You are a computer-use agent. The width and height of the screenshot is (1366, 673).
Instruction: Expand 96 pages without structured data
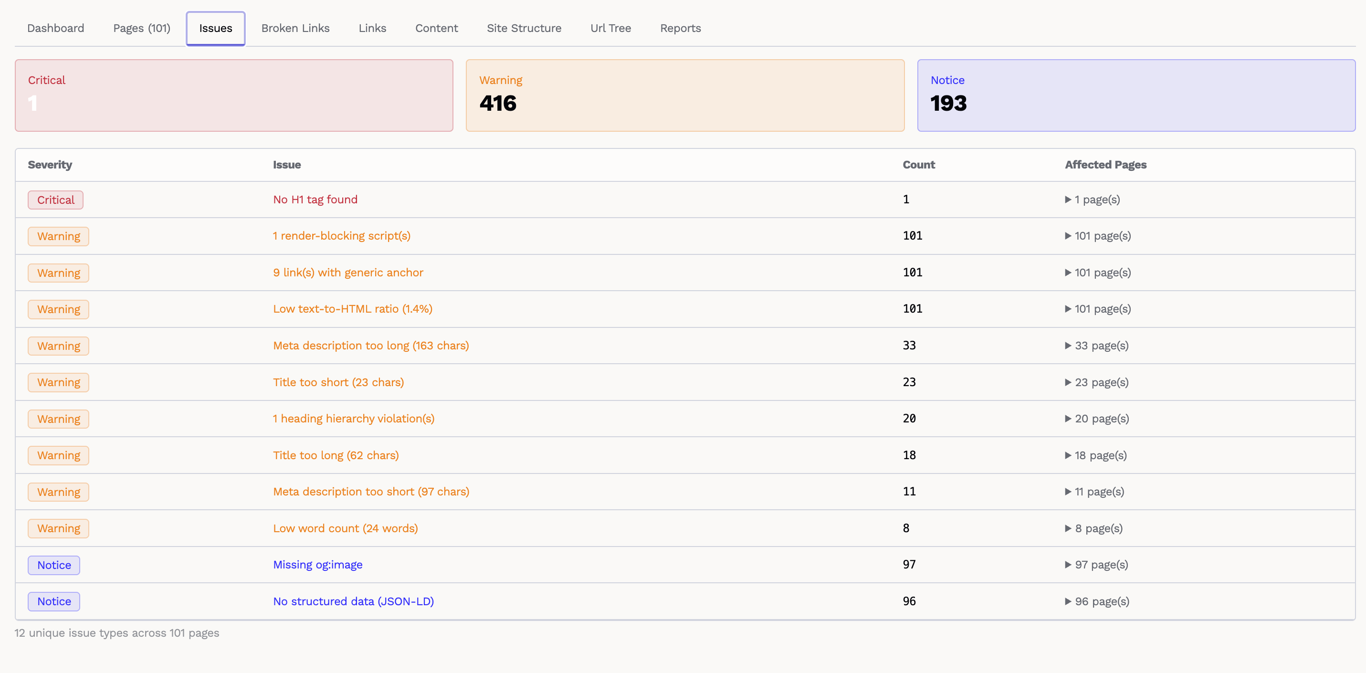tap(1097, 601)
